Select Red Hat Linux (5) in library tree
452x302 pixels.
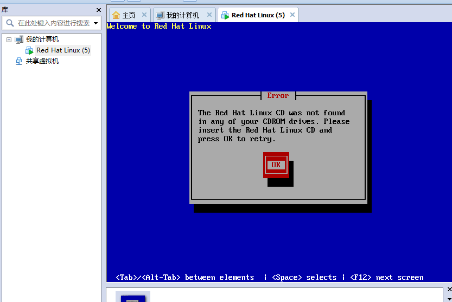[x=63, y=50]
